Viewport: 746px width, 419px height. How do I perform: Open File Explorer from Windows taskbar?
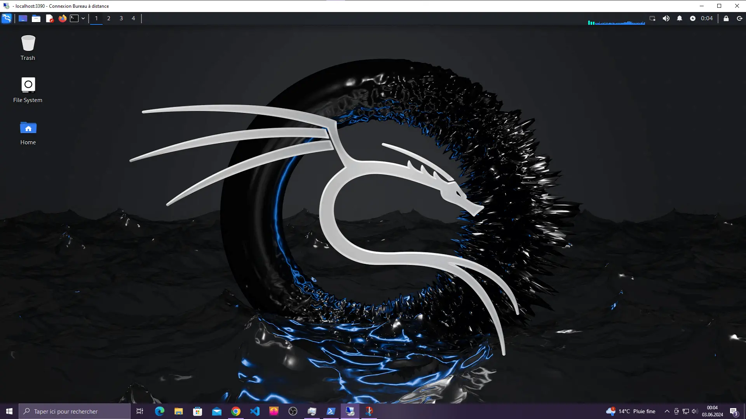click(x=179, y=411)
